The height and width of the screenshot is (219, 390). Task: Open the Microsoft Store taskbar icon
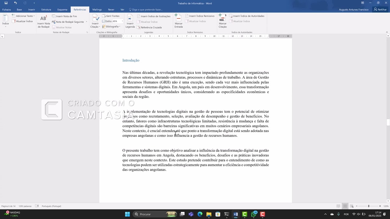[x=218, y=214]
